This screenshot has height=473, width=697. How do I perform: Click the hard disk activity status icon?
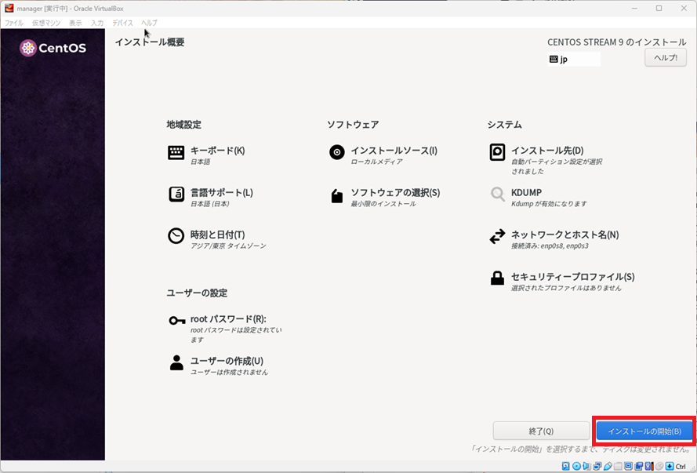(x=565, y=466)
